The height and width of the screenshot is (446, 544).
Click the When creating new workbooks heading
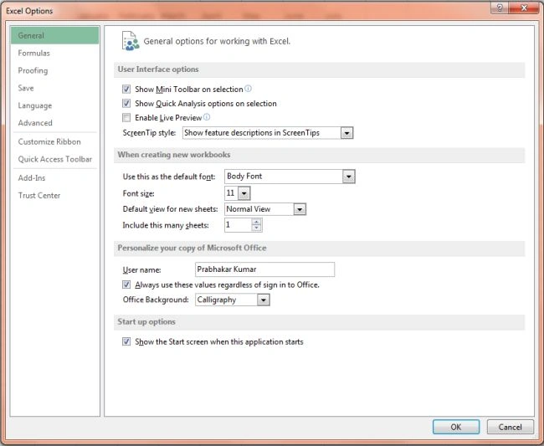coord(174,155)
